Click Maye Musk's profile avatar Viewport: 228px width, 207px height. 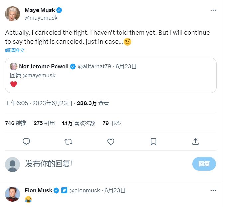12,14
